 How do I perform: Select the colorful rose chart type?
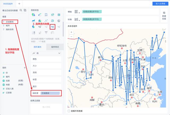point(33,27)
